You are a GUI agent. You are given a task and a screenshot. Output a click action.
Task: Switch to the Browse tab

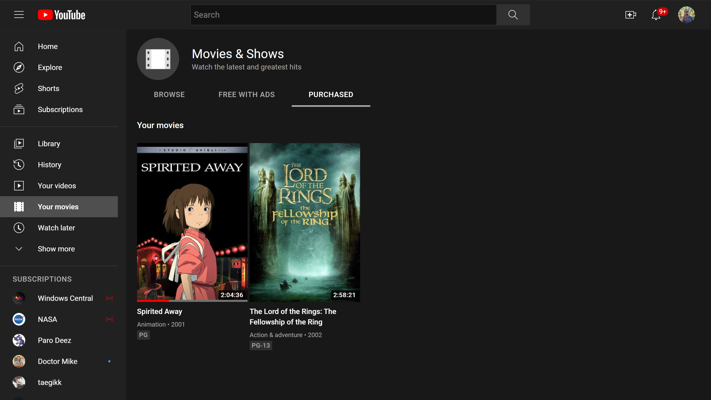[169, 95]
